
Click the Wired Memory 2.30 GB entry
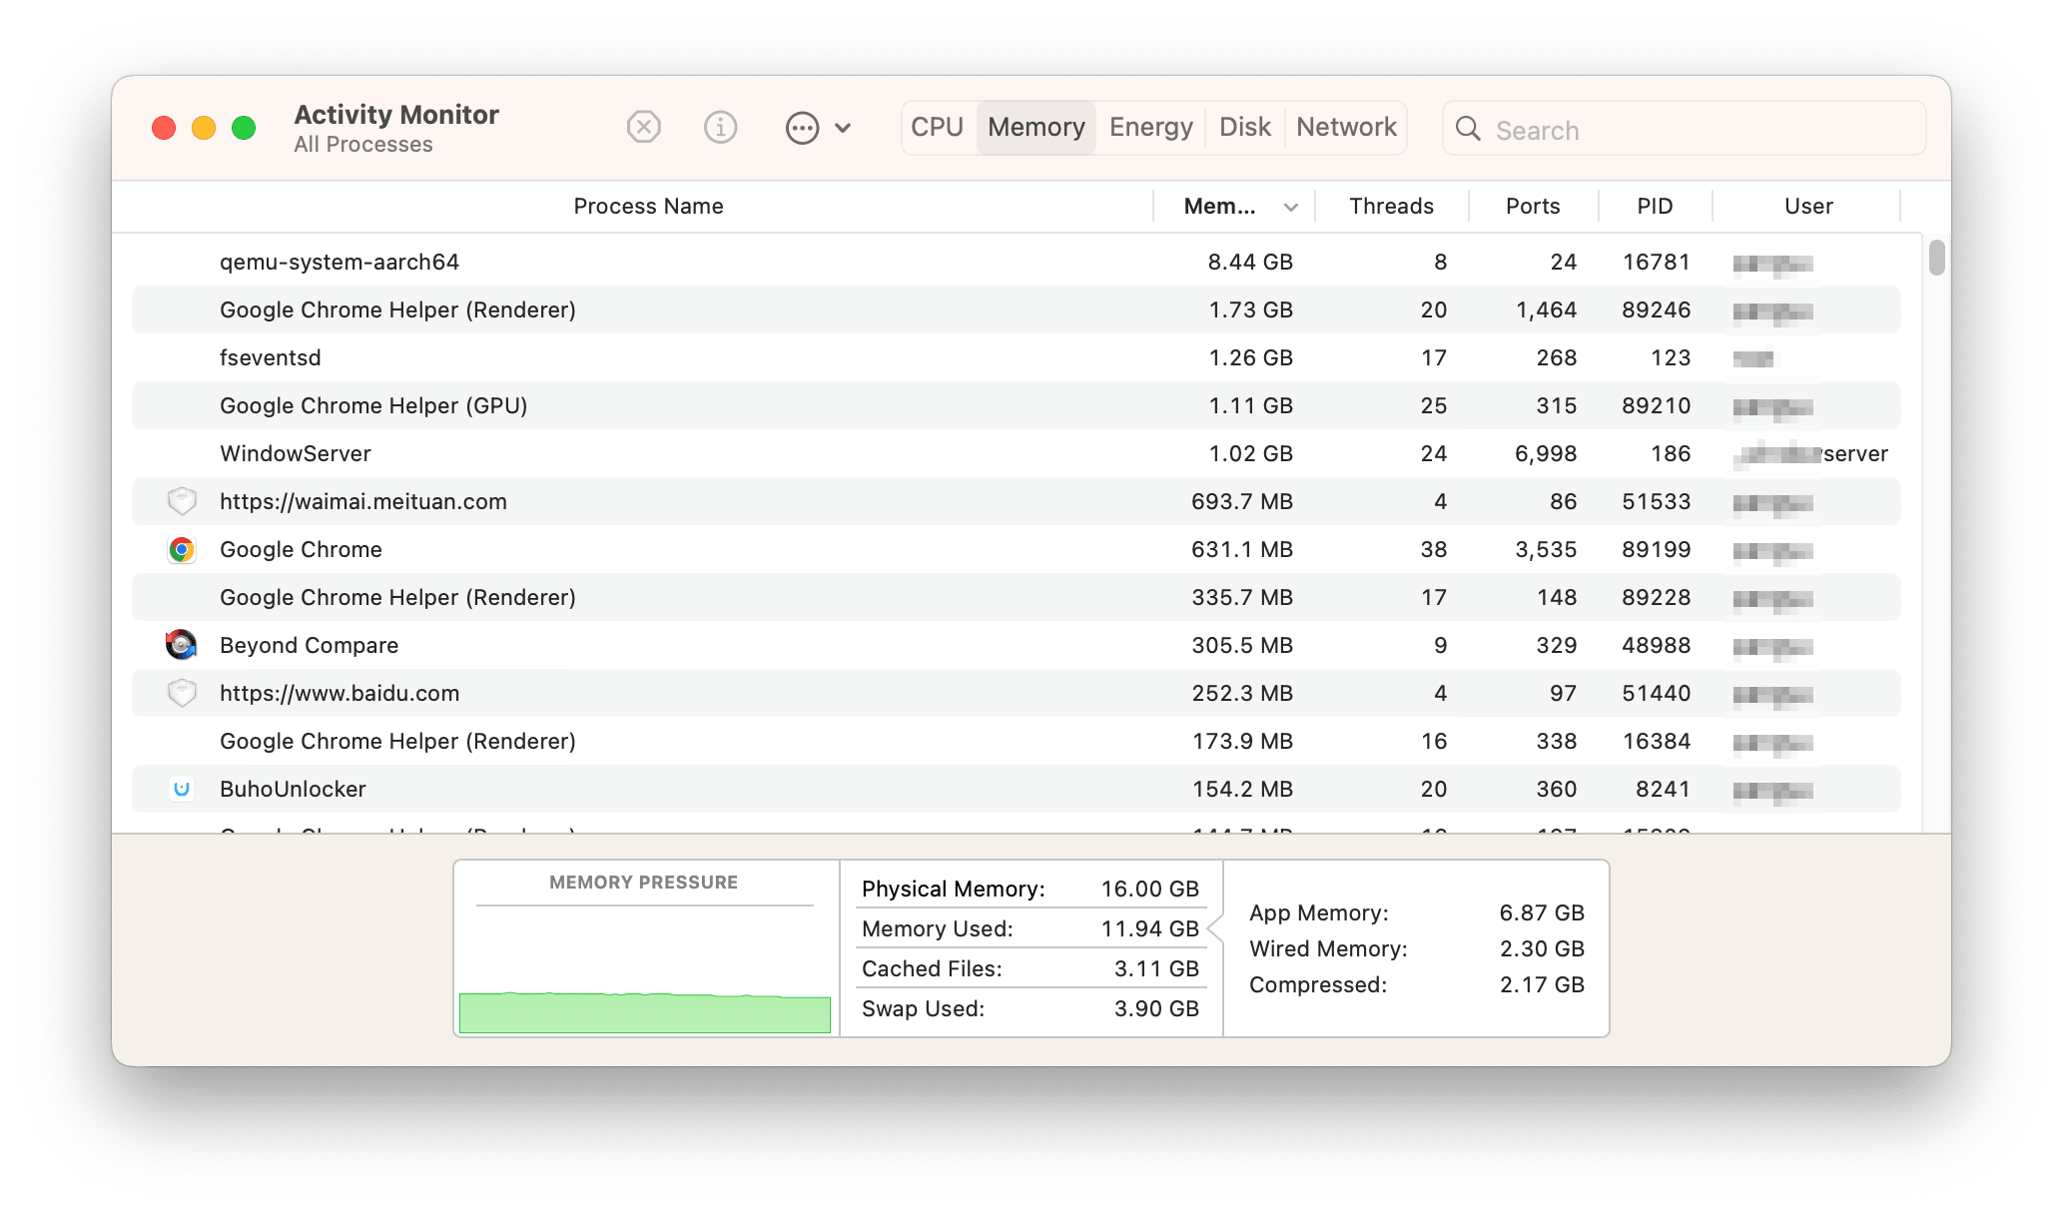1417,948
